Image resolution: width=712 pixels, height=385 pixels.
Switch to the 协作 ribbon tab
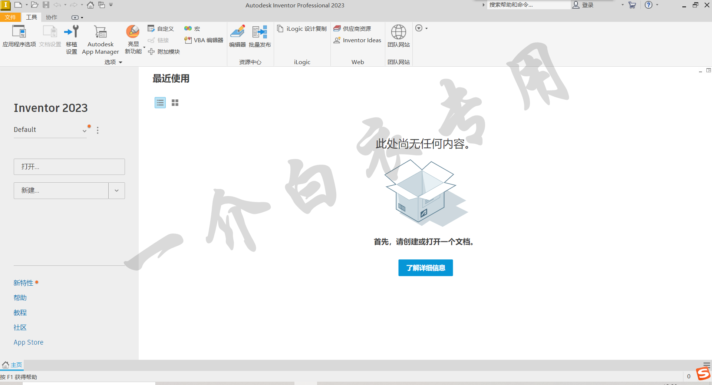pyautogui.click(x=52, y=17)
